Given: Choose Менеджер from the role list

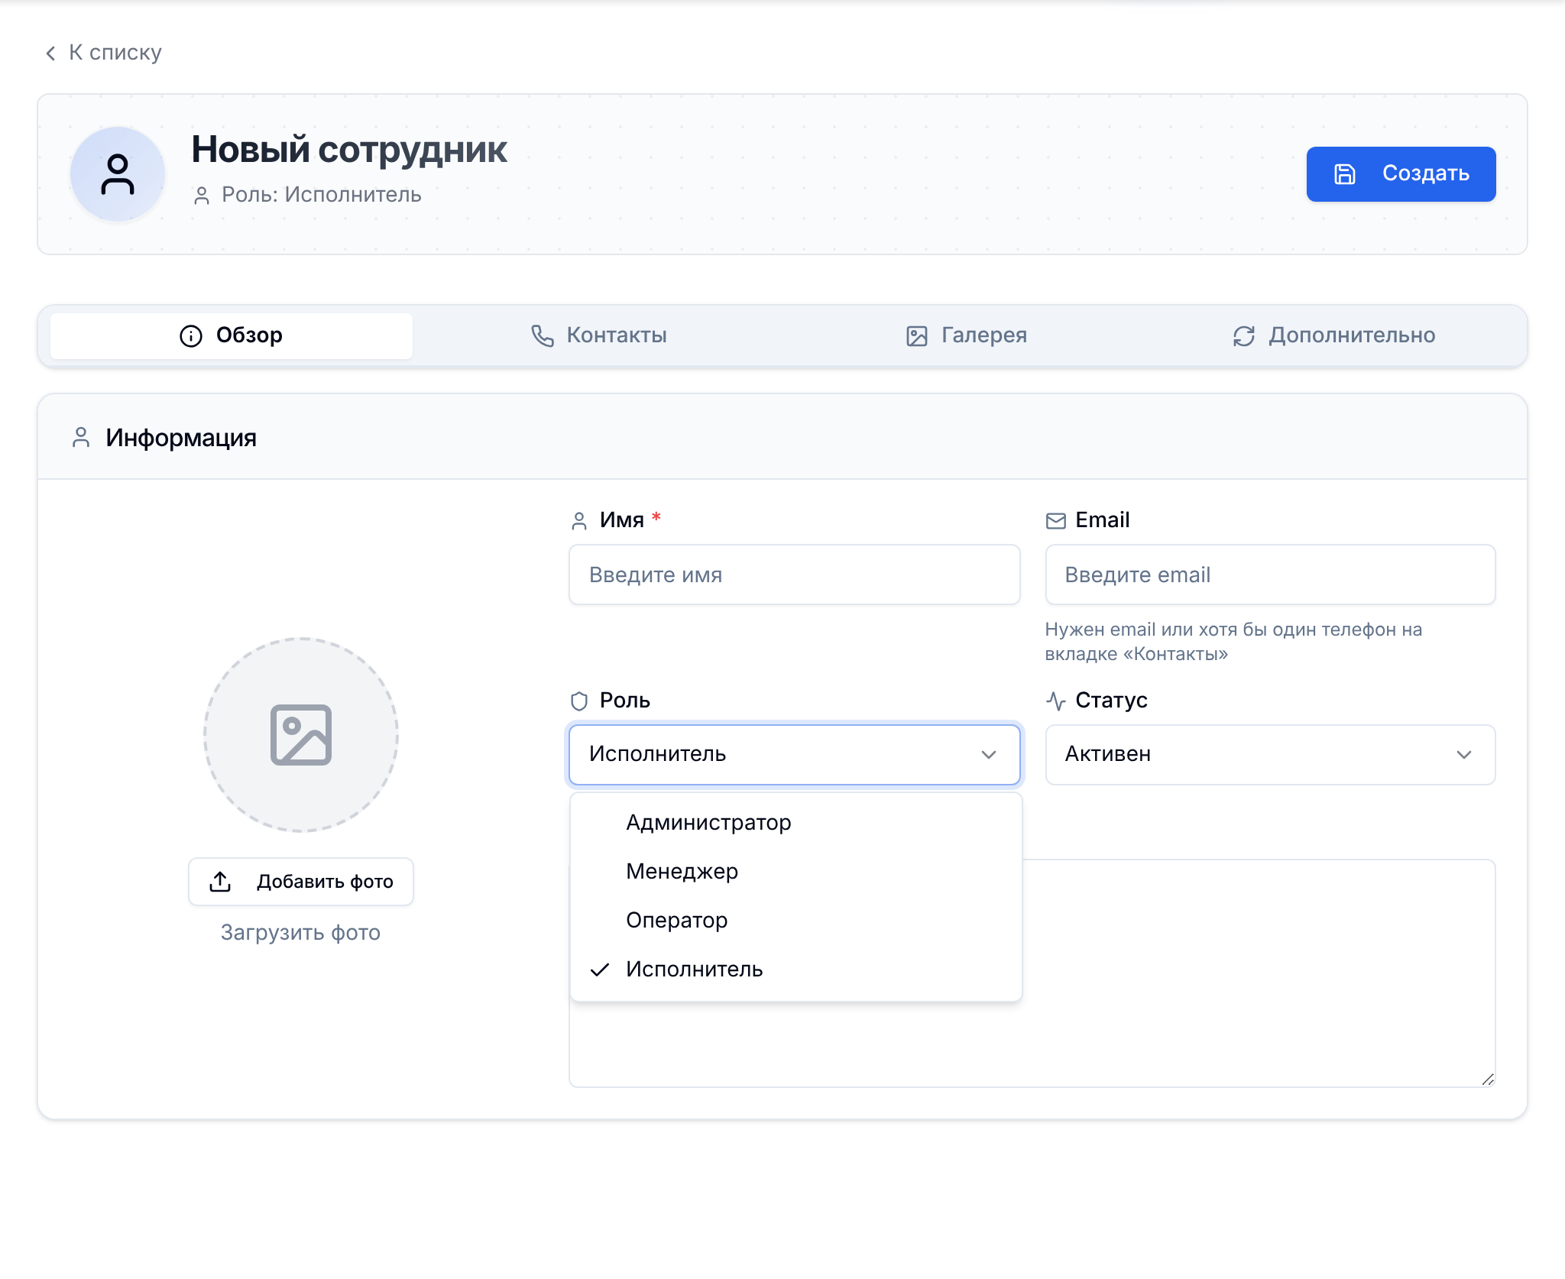Looking at the screenshot, I should coord(796,872).
